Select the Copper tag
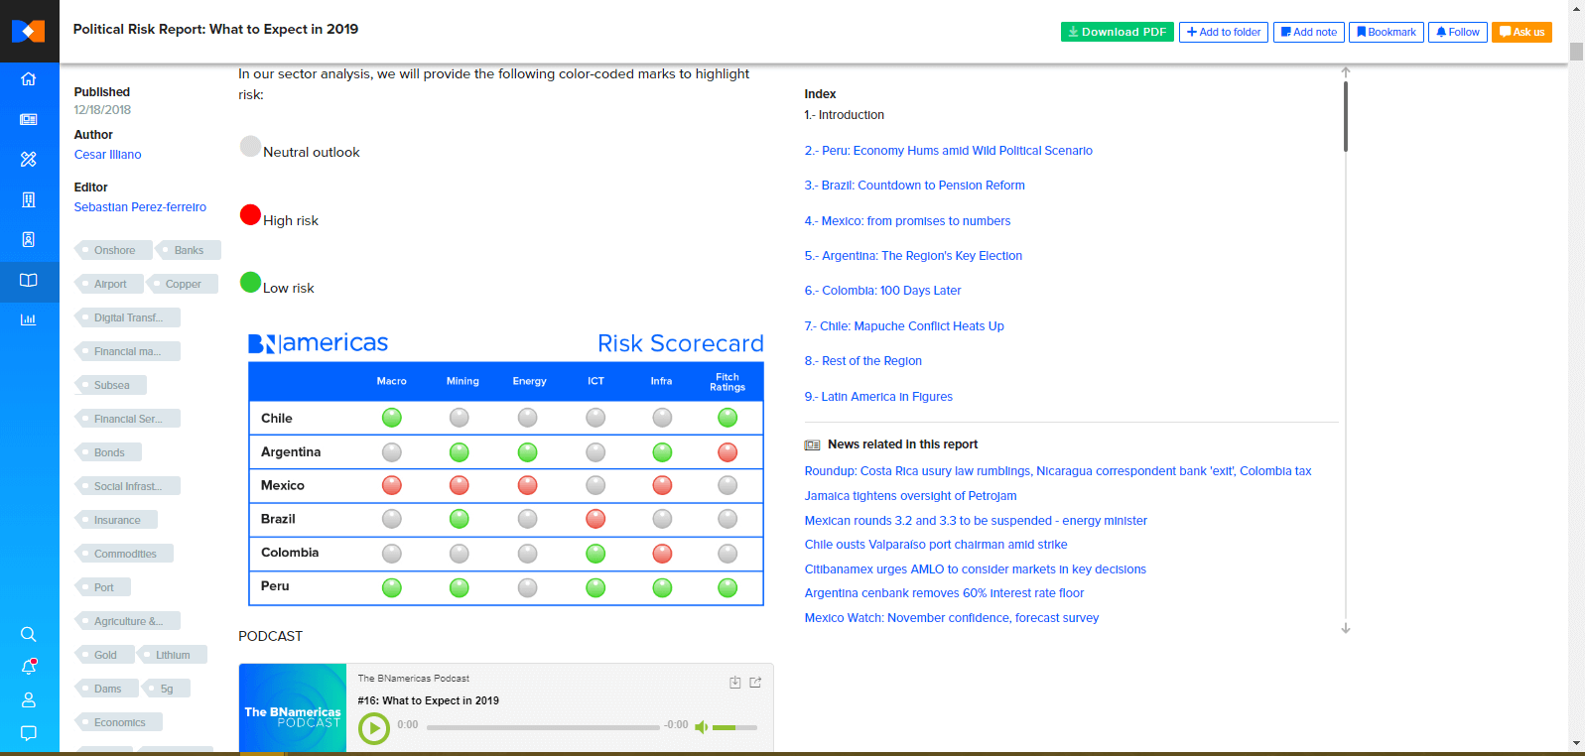 click(x=183, y=284)
